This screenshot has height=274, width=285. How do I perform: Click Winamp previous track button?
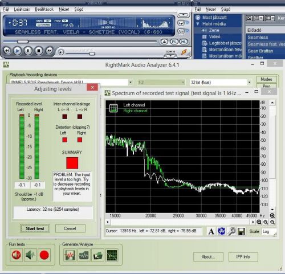(7, 51)
